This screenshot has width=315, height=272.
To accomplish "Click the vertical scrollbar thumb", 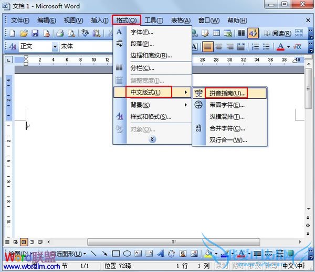I will pos(308,88).
